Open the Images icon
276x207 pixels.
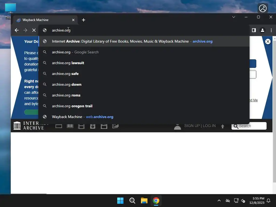[x=115, y=126]
